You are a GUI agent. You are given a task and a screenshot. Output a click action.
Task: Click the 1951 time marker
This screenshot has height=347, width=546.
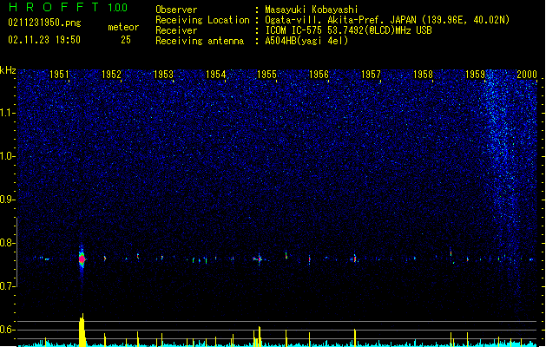pyautogui.click(x=59, y=74)
